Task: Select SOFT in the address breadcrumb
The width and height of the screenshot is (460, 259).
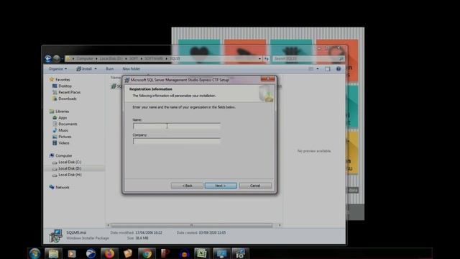Action: point(134,59)
